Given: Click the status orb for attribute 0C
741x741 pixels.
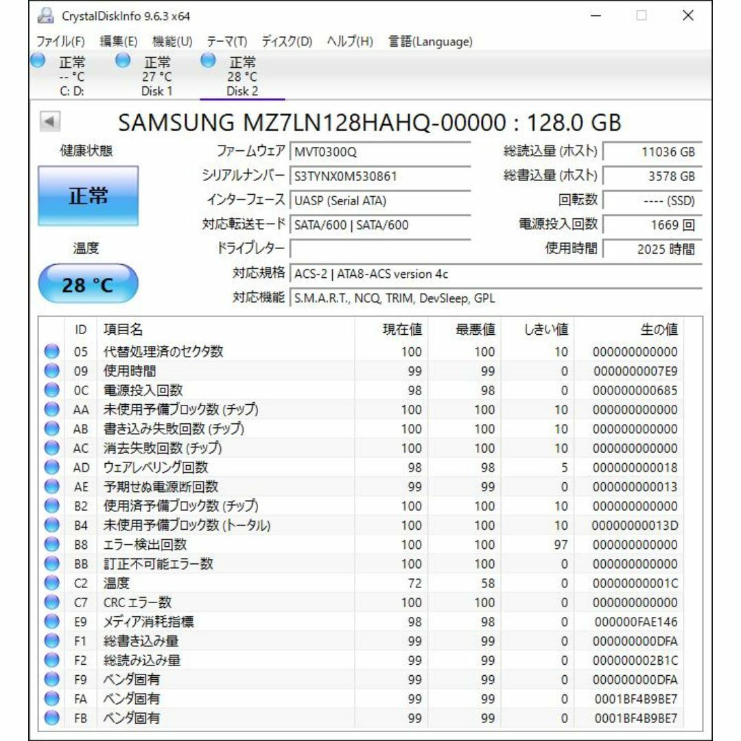Looking at the screenshot, I should (51, 390).
